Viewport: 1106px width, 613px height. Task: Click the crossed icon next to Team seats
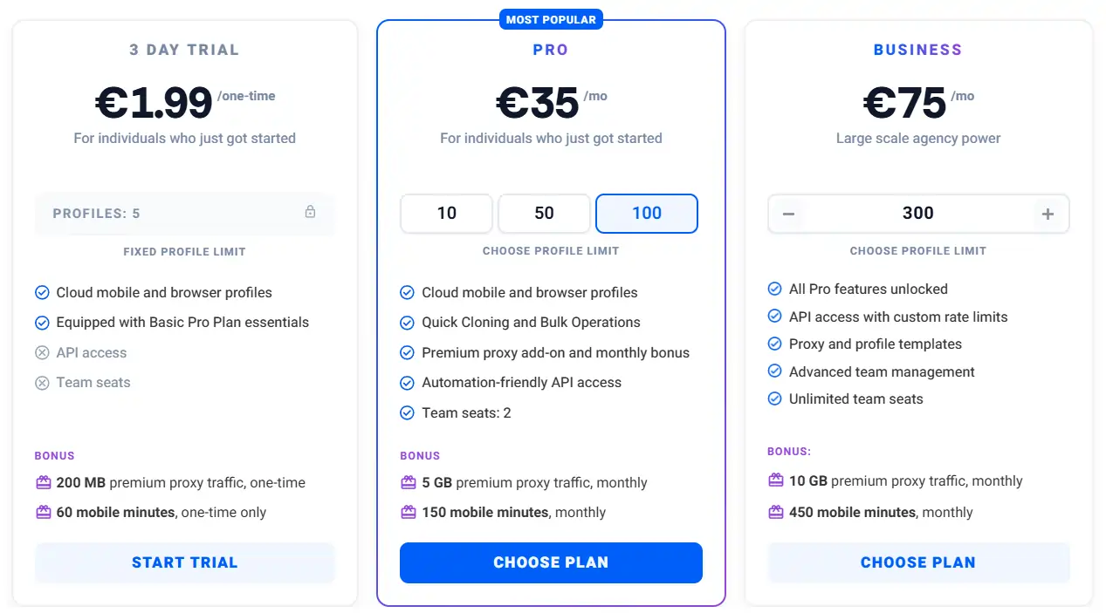coord(42,383)
